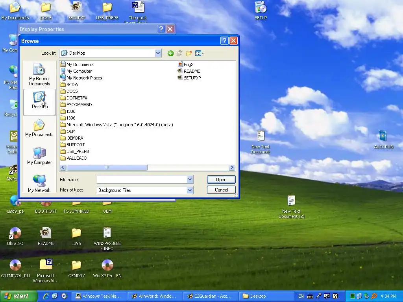Image resolution: width=403 pixels, height=302 pixels.
Task: Click the AUTORUN desktop icon
Action: tap(383, 140)
